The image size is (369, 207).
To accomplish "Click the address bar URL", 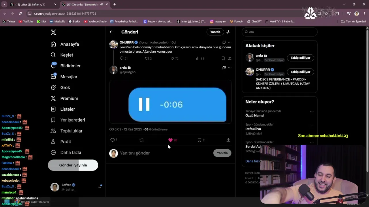I will [x=65, y=14].
